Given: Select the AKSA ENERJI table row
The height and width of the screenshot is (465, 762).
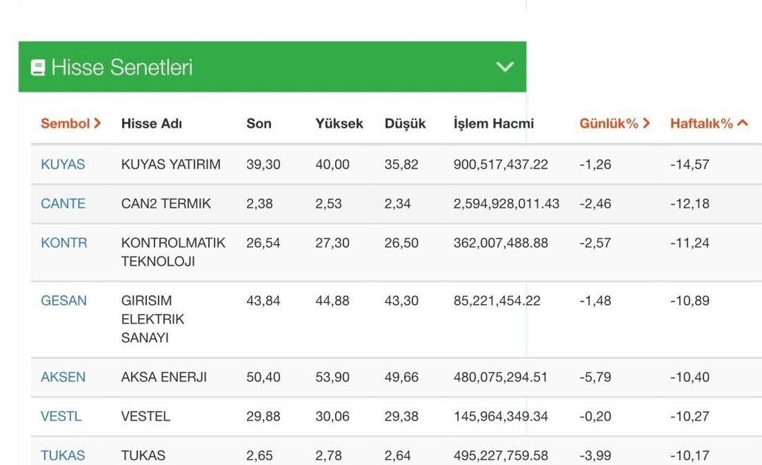Looking at the screenshot, I should [x=282, y=377].
